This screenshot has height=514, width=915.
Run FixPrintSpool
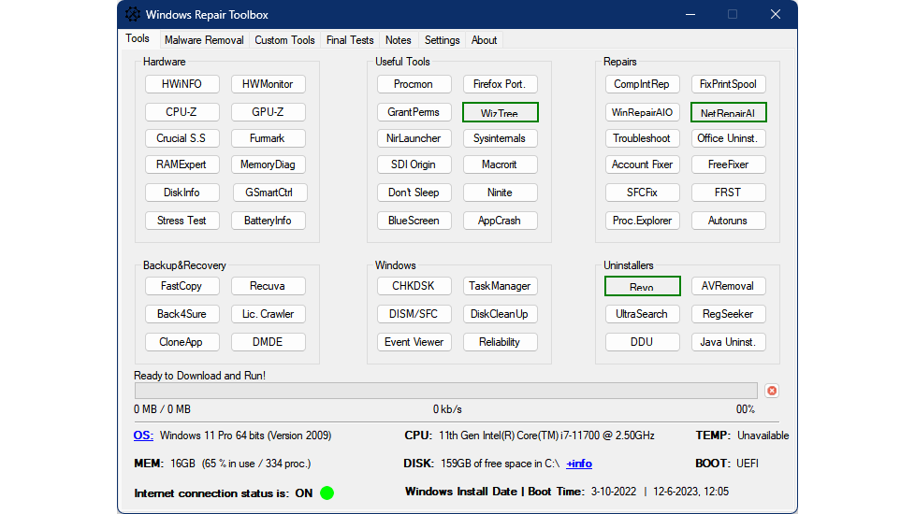coord(728,84)
